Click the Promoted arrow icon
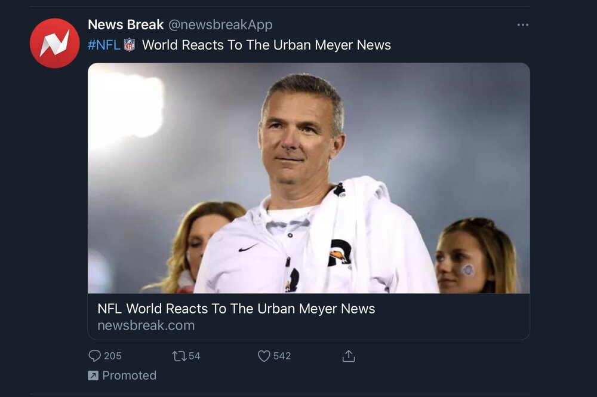597x397 pixels. 93,376
